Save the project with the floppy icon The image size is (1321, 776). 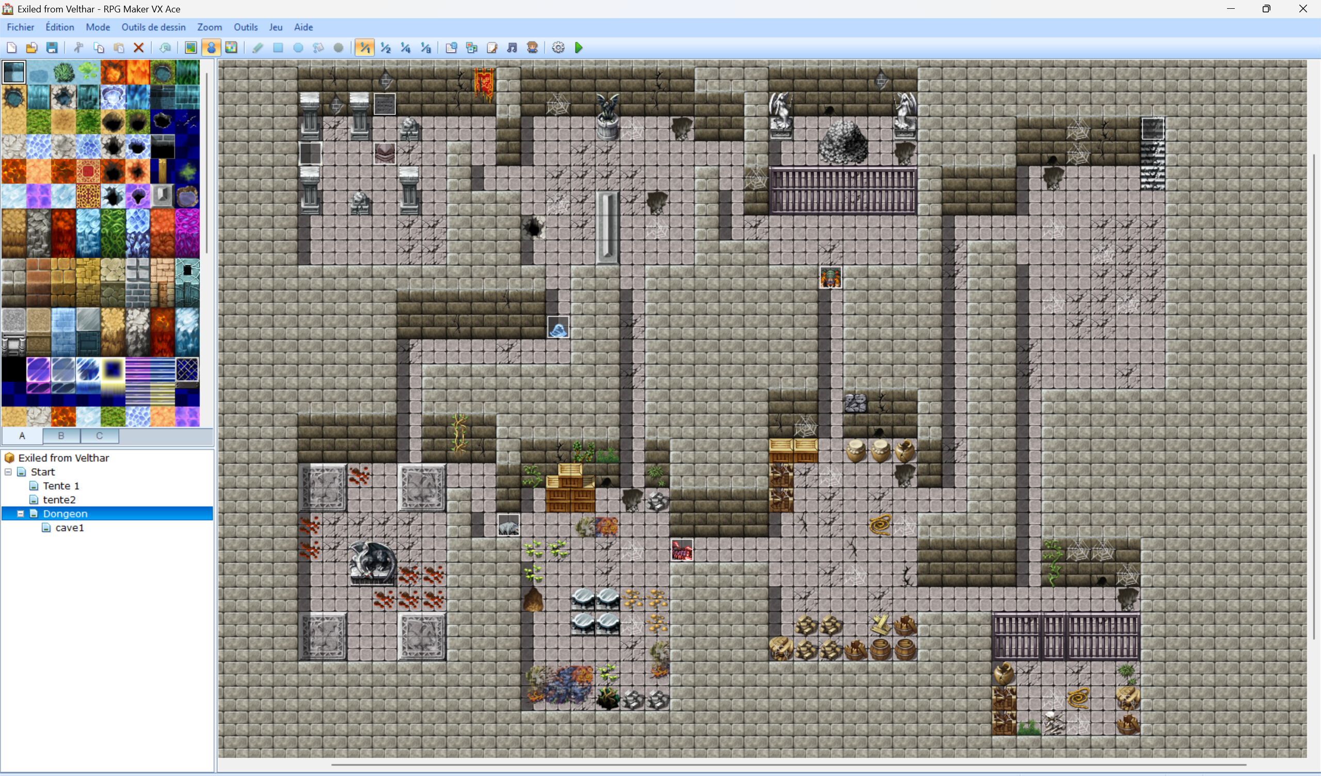coord(52,47)
